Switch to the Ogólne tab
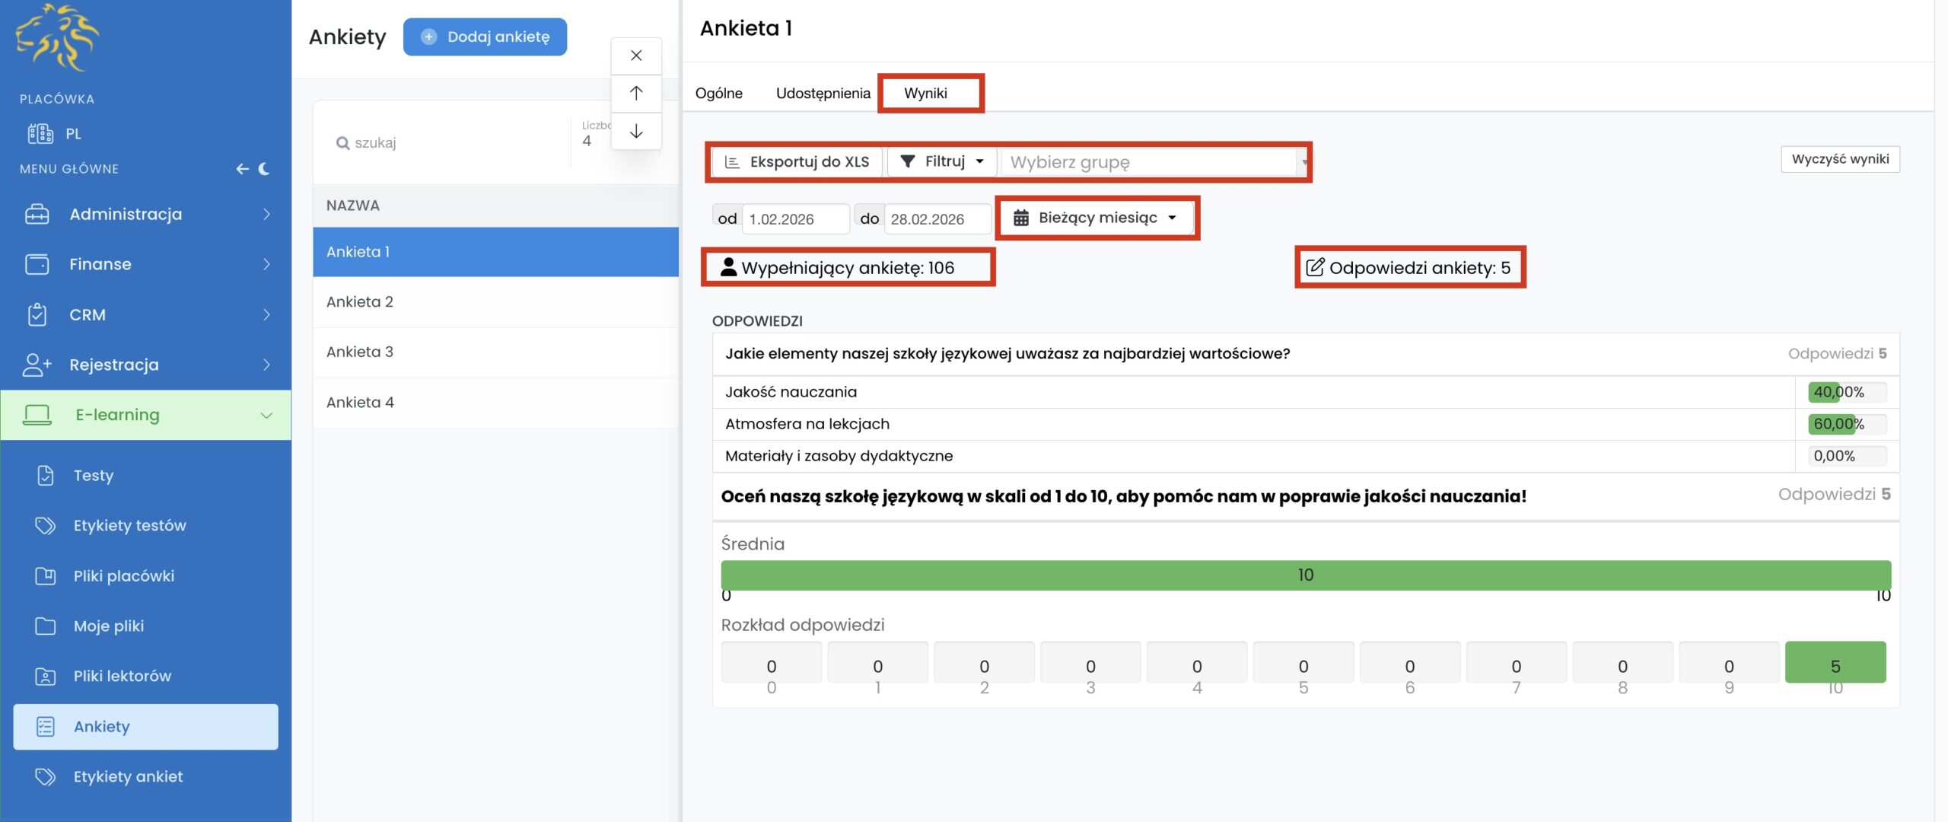The height and width of the screenshot is (822, 1948). point(718,93)
